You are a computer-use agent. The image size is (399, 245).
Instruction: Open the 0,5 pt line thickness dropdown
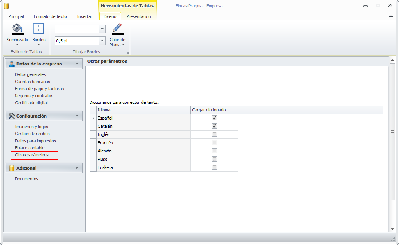(102, 41)
